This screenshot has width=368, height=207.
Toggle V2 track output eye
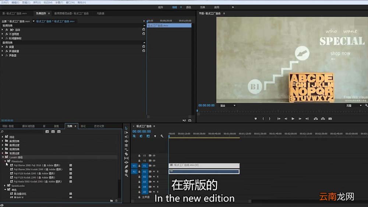tap(154, 161)
